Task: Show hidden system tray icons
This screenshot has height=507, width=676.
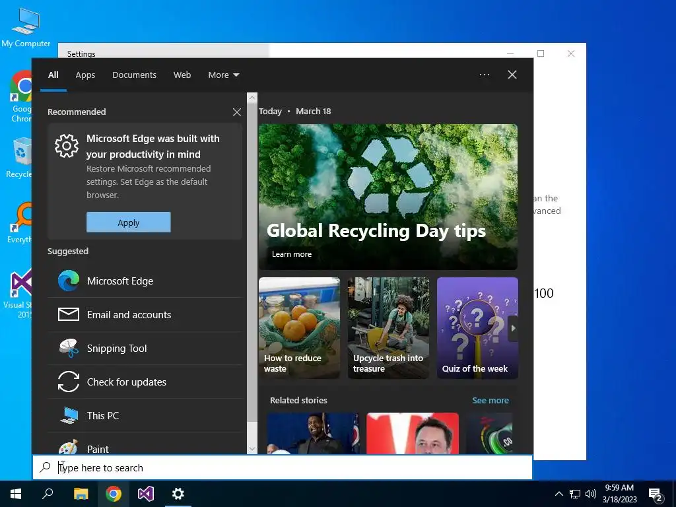Action: point(558,494)
